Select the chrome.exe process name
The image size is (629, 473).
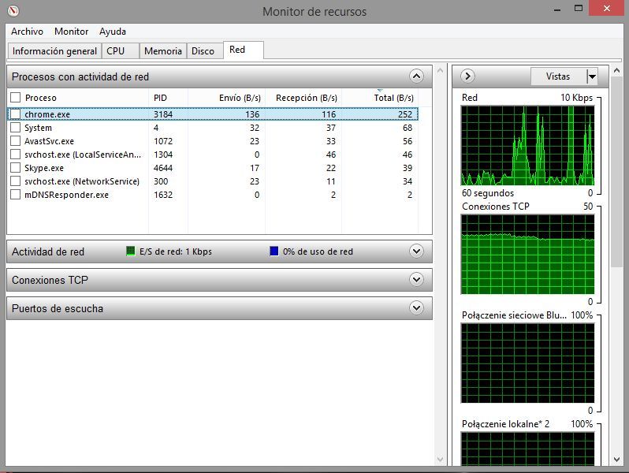47,114
